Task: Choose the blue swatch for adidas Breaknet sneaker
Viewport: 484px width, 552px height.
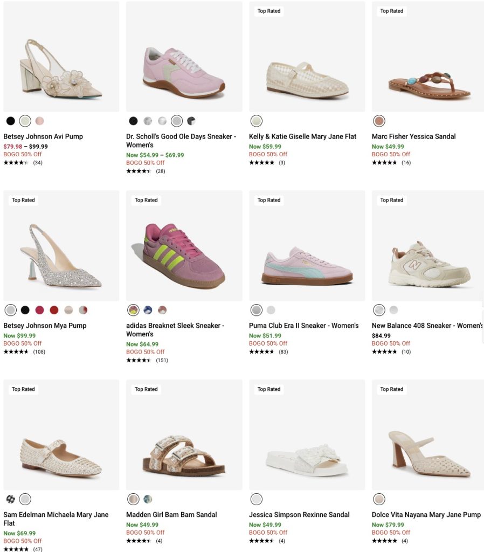Action: point(148,310)
